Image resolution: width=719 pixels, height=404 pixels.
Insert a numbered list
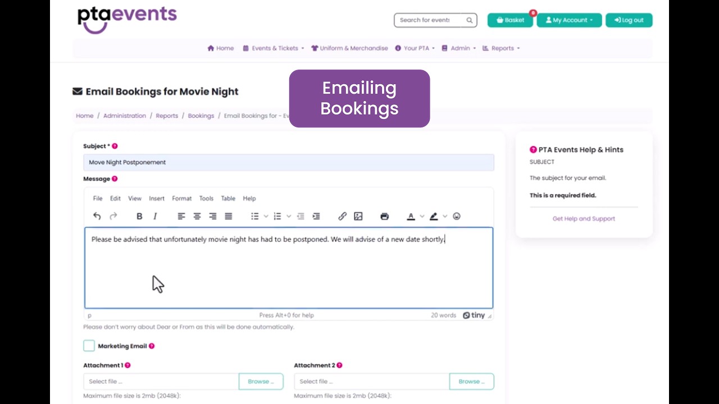click(x=277, y=216)
